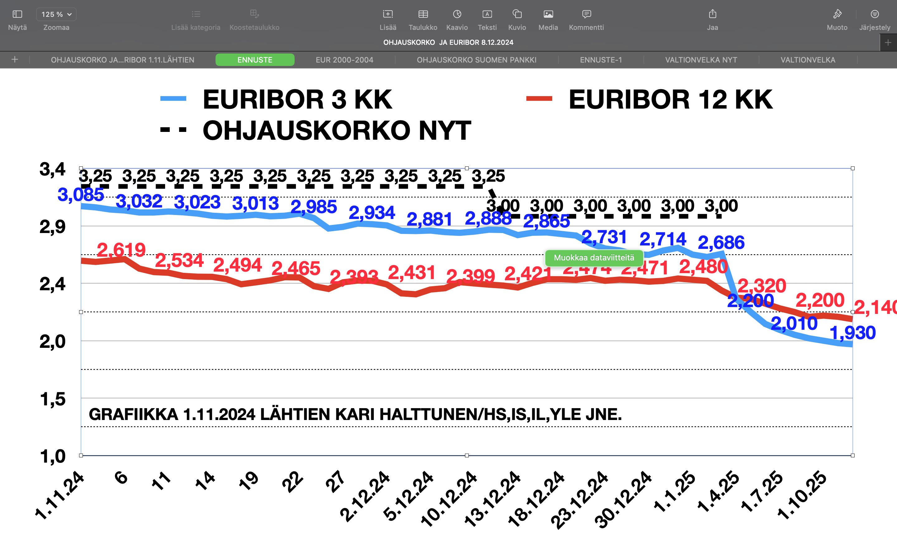Viewport: 897px width, 560px height.
Task: Click the Lisää insert icon
Action: [x=388, y=14]
